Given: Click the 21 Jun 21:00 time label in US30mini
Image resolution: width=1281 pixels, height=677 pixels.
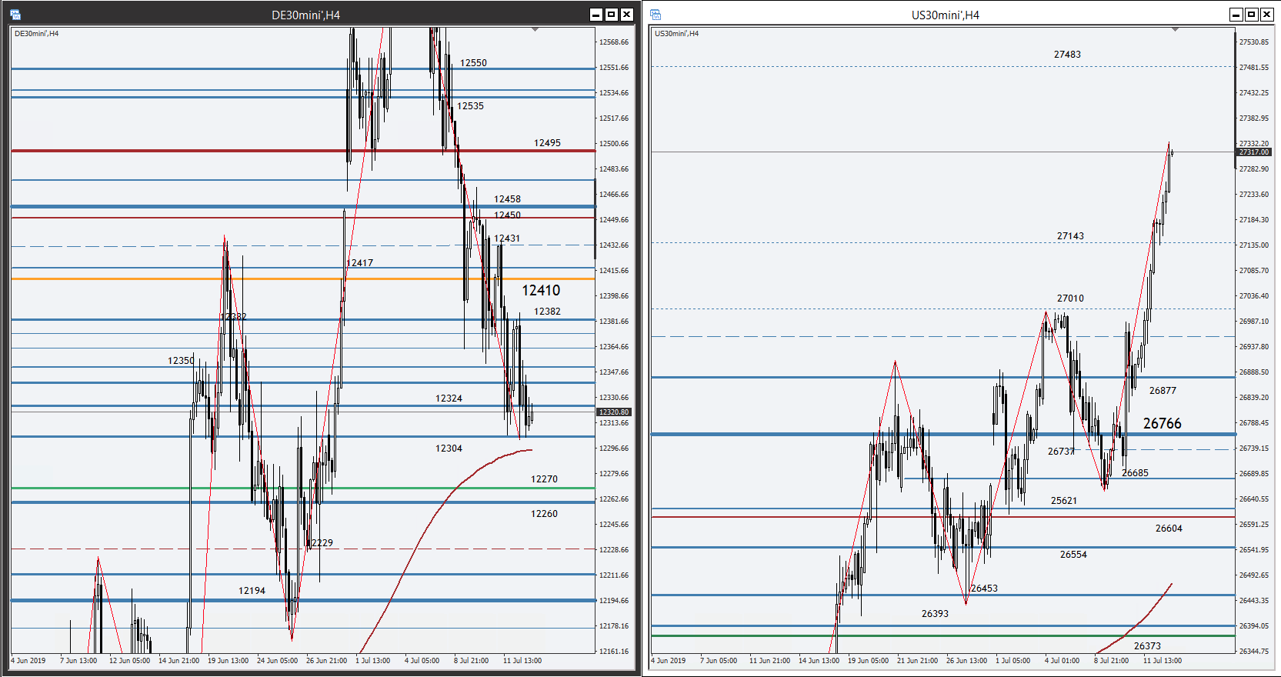Looking at the screenshot, I should (917, 661).
